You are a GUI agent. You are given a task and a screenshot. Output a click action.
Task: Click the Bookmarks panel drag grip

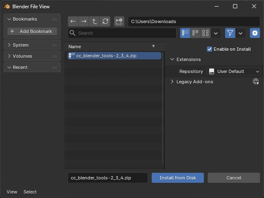point(54,19)
